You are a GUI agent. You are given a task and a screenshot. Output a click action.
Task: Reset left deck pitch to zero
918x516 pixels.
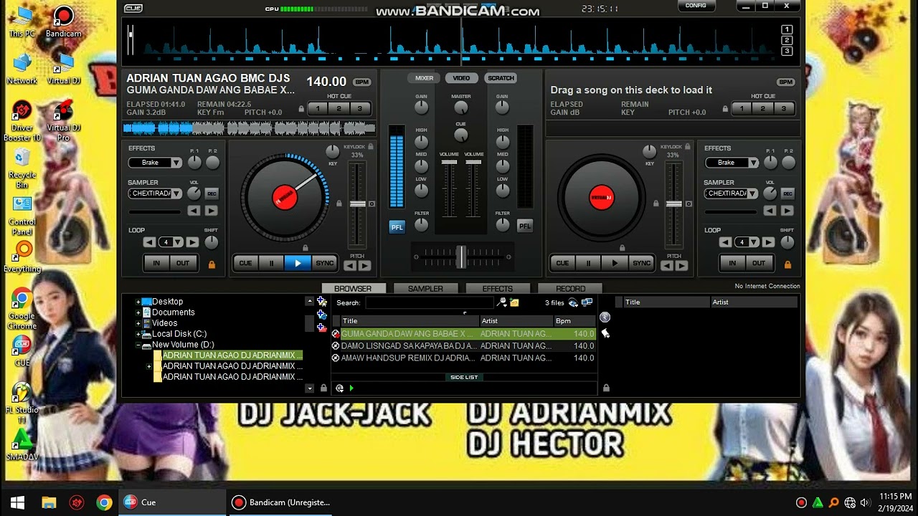coord(372,204)
